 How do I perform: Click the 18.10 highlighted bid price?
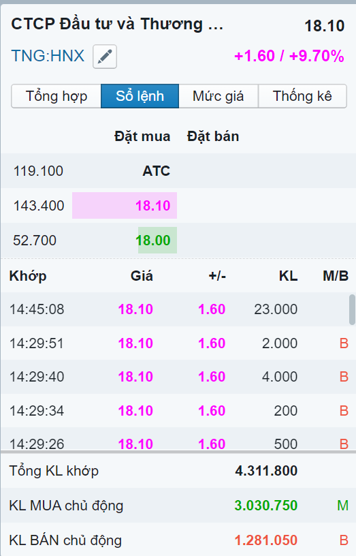click(x=152, y=206)
